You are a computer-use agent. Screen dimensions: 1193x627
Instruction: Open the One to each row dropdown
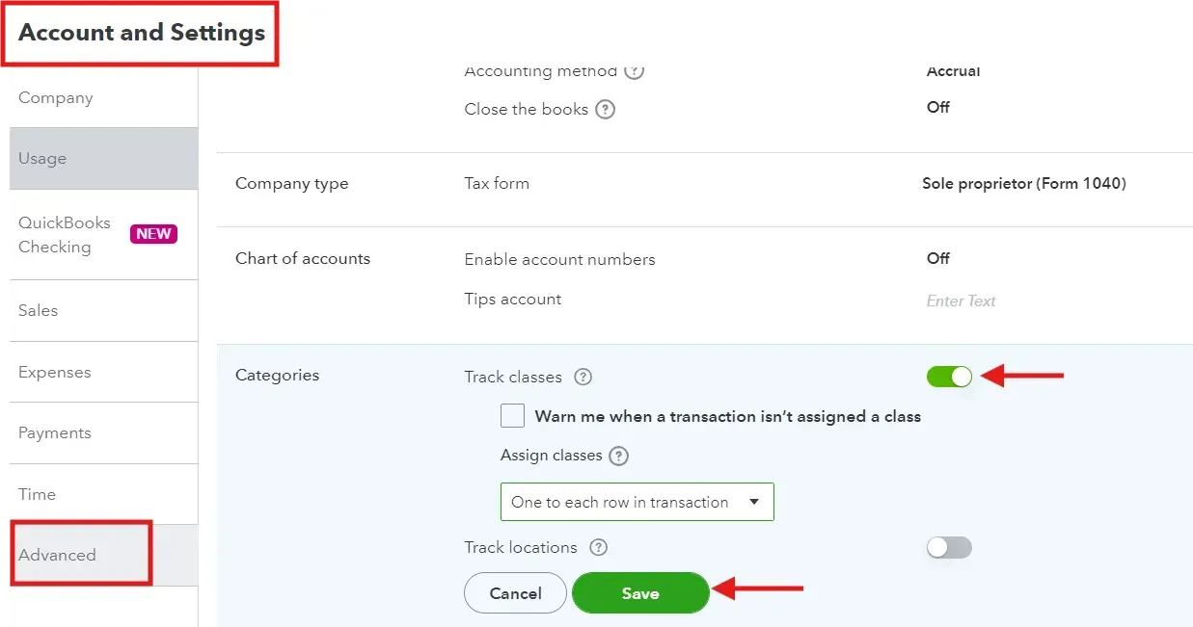[x=637, y=502]
